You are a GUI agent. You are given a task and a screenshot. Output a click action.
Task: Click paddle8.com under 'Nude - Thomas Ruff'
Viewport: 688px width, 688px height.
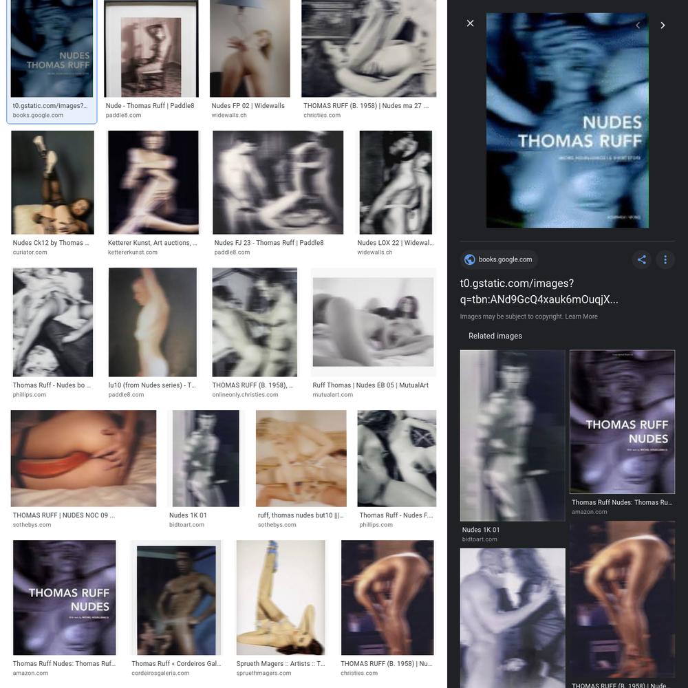123,116
